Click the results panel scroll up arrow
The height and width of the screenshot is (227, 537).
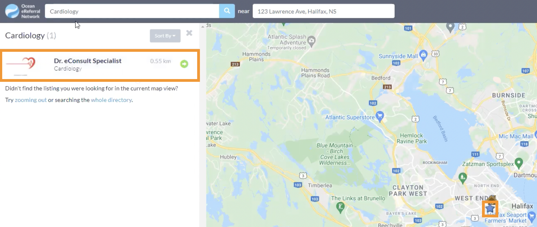click(x=203, y=27)
